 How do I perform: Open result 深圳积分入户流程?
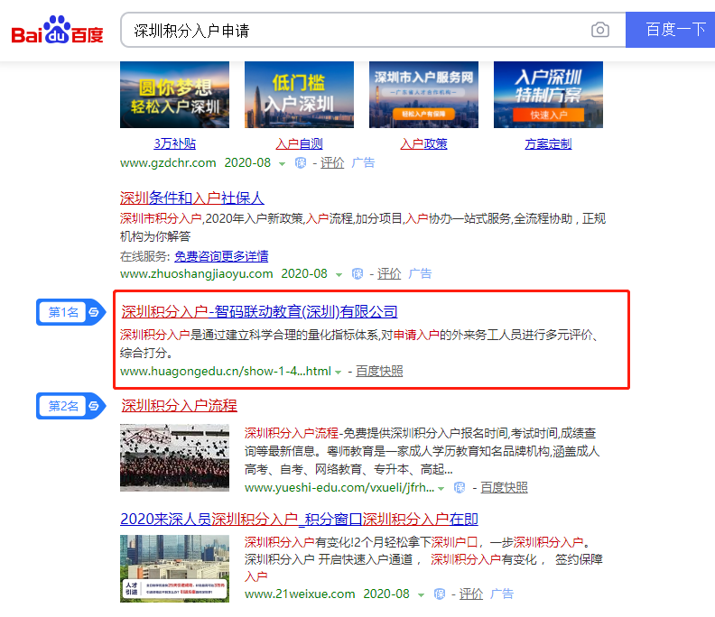point(180,405)
